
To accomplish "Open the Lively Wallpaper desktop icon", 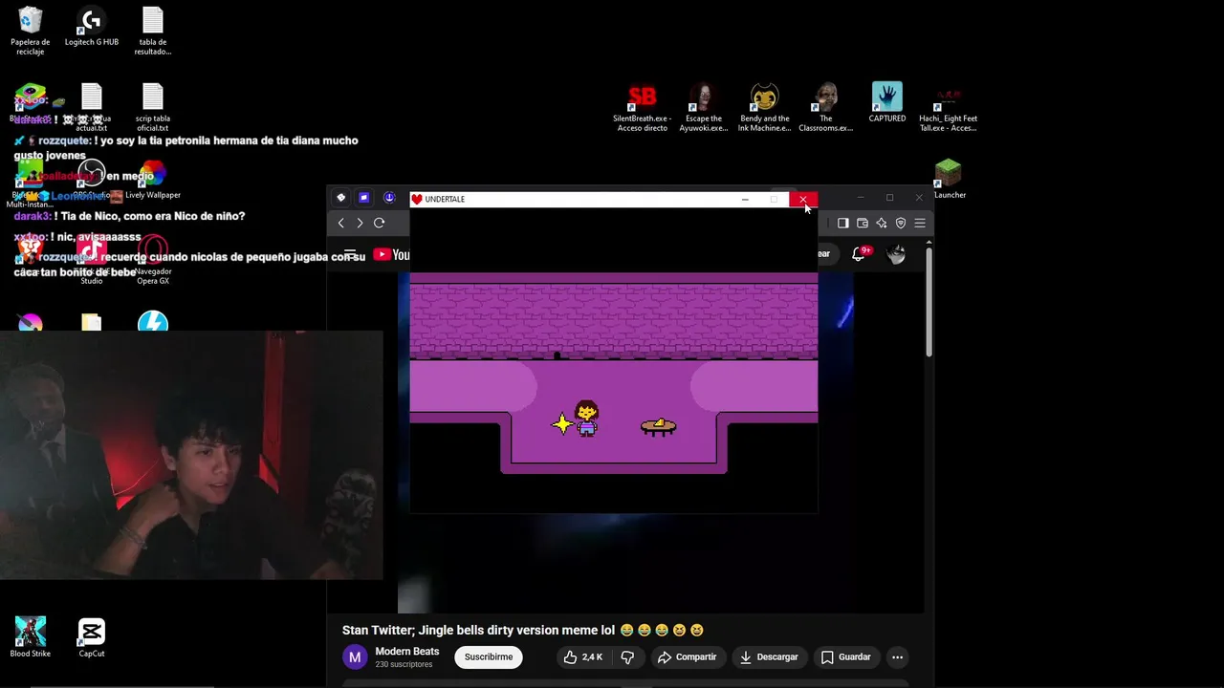I will 153,180.
